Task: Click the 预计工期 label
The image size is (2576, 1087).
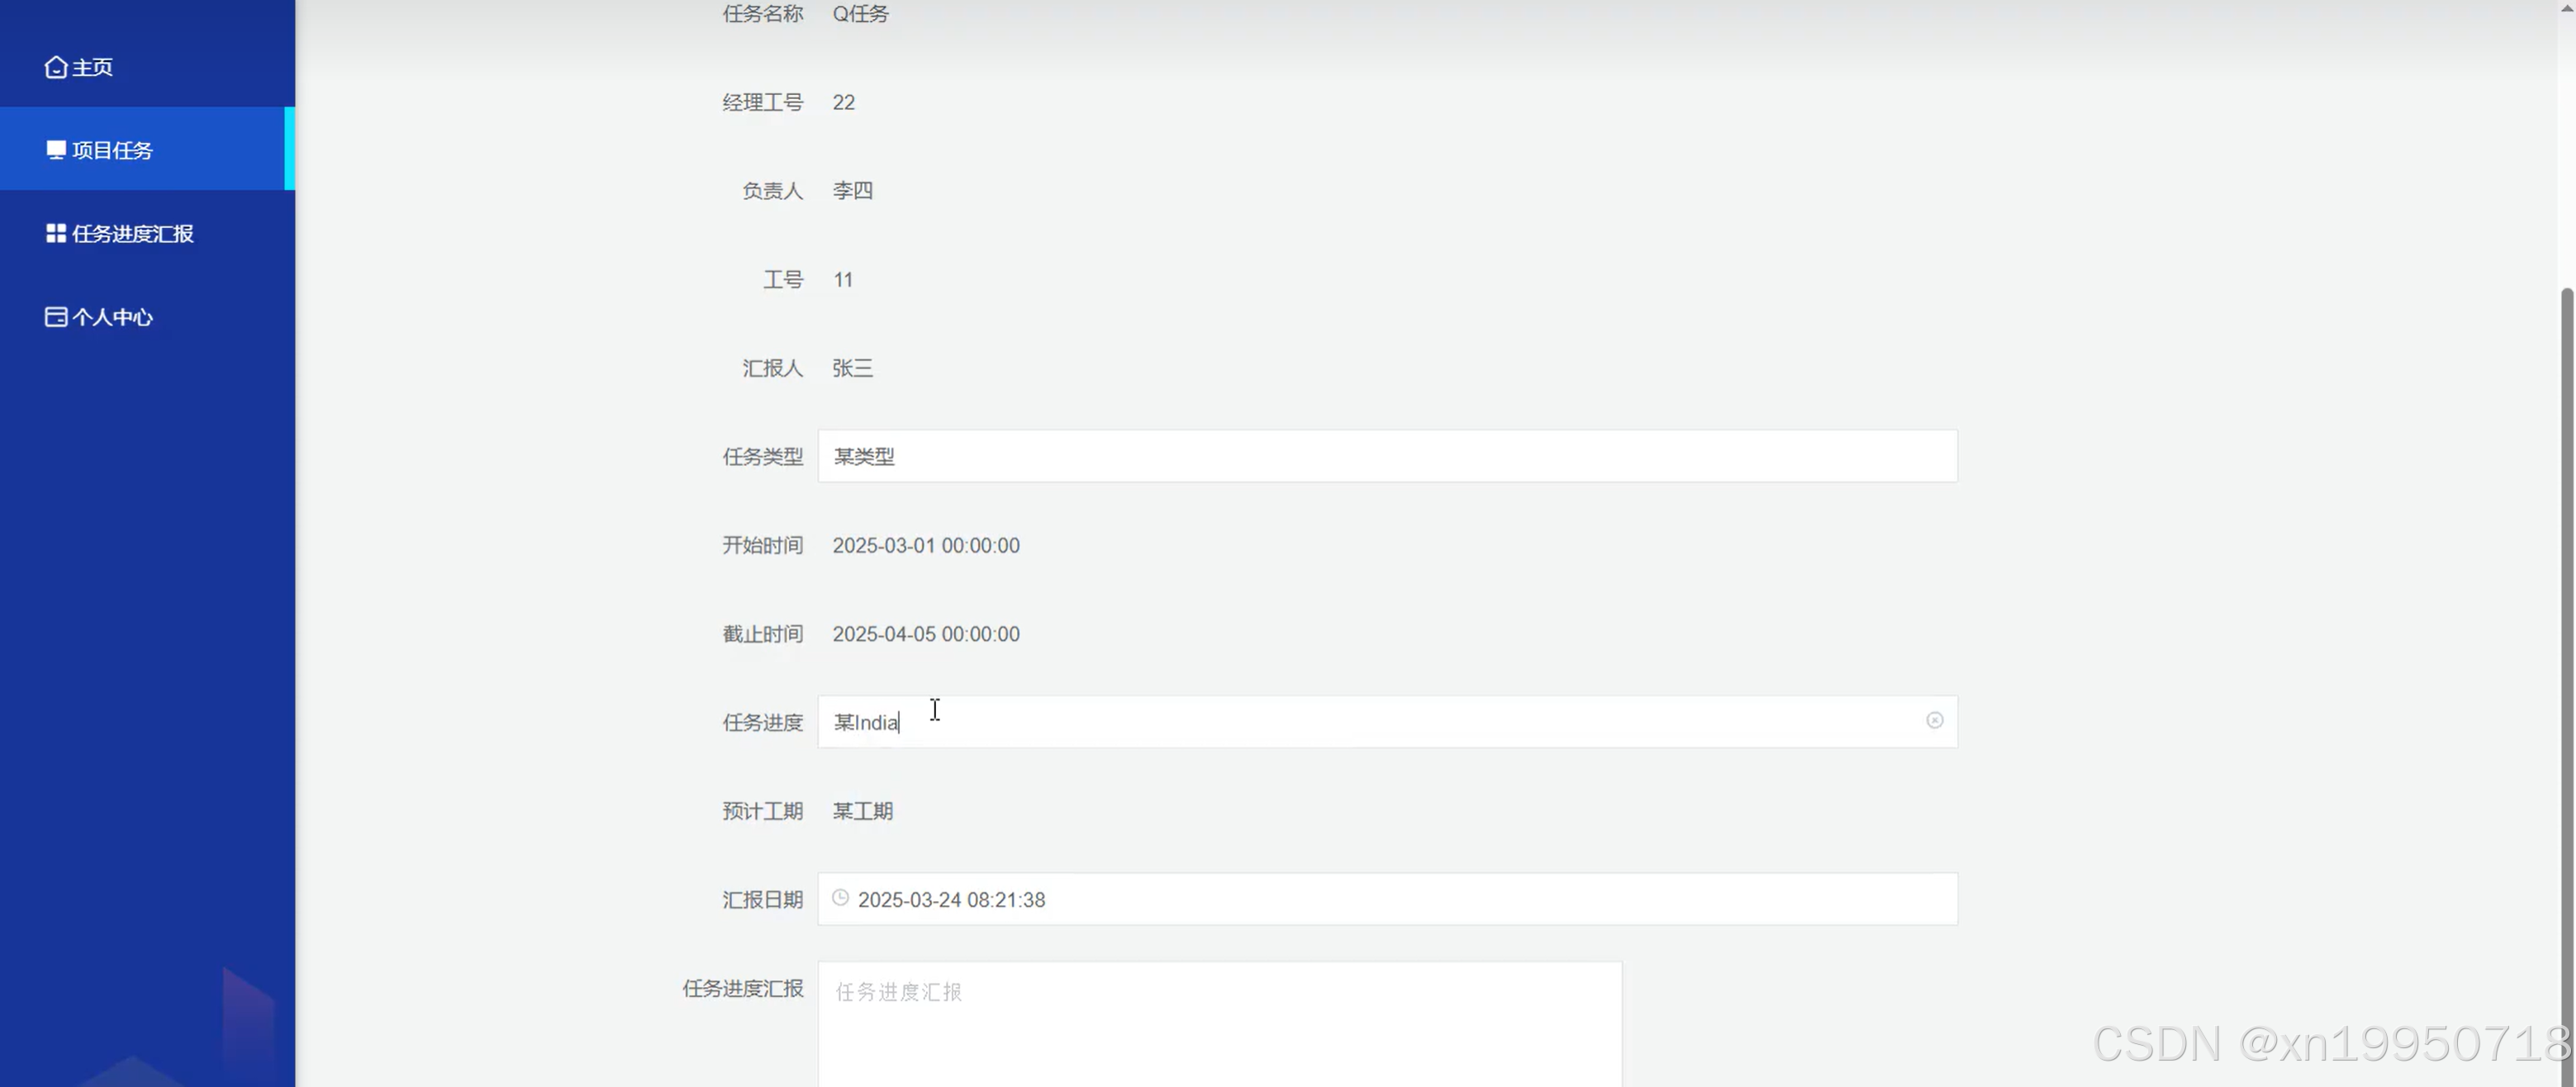Action: pyautogui.click(x=762, y=811)
